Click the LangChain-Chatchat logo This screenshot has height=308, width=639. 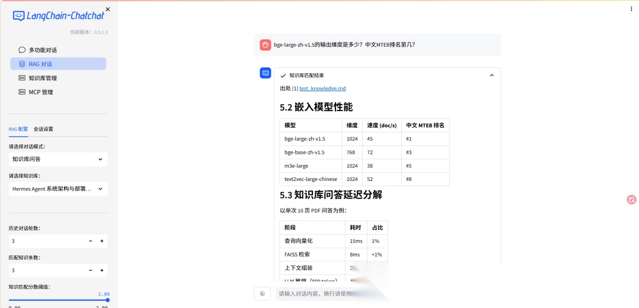59,16
